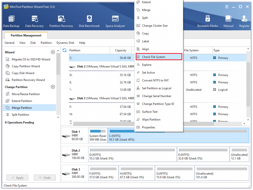Create Bootable Media
The height and width of the screenshot is (190, 253).
click(207, 21)
